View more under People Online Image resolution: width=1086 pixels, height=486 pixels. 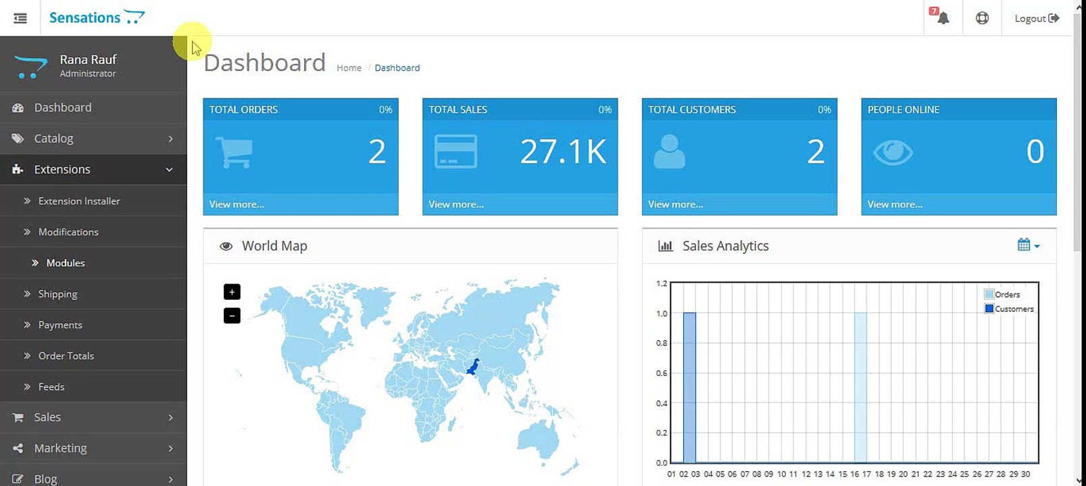click(x=895, y=205)
